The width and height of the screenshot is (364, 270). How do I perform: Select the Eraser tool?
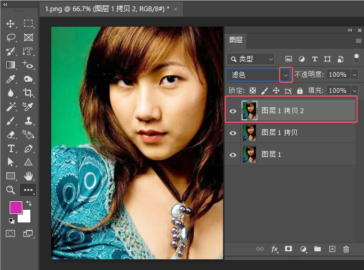pos(11,134)
